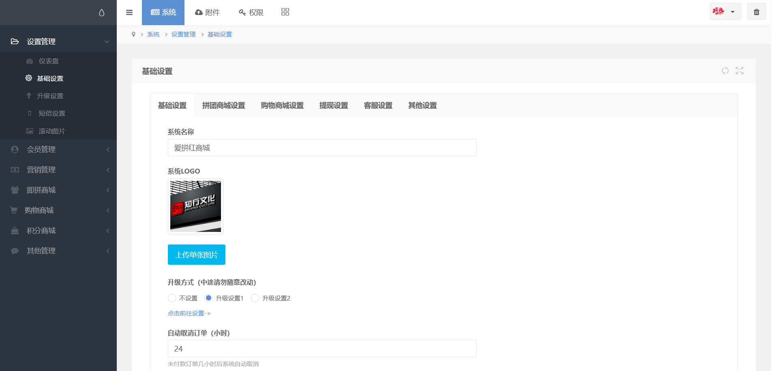
Task: Switch to the 拼团商城设置 tab
Action: [223, 105]
